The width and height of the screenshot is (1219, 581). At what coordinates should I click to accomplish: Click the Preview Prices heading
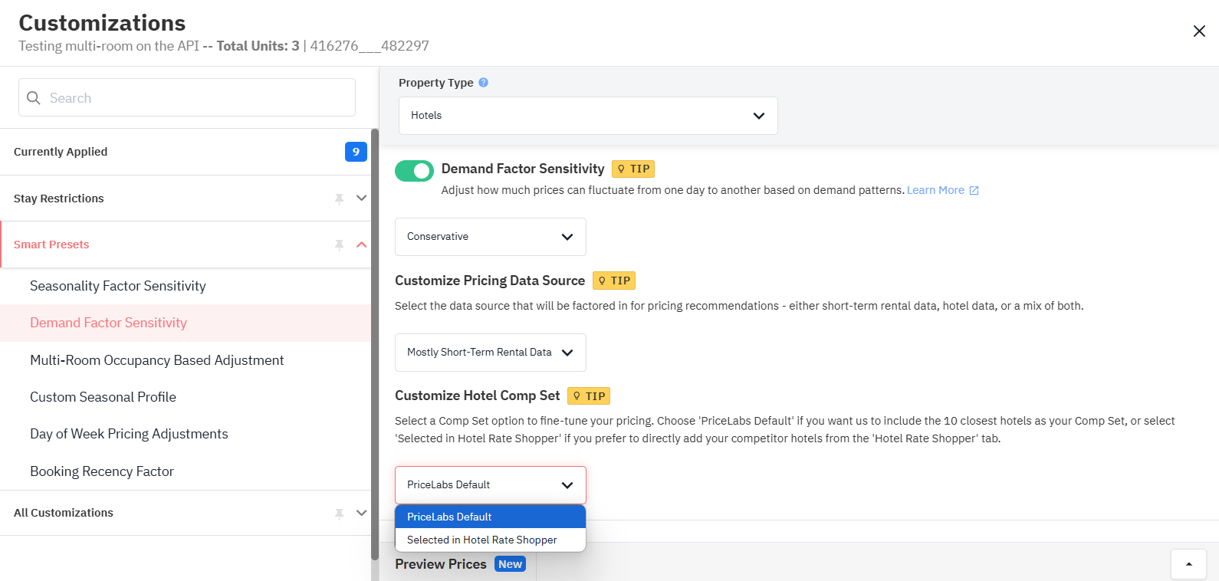point(441,564)
